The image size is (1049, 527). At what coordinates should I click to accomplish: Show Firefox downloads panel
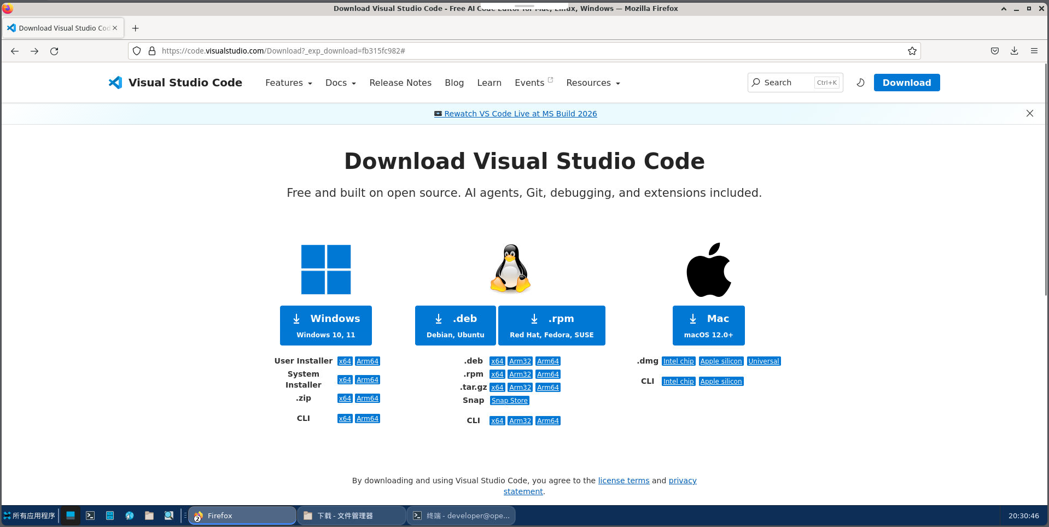point(1015,51)
